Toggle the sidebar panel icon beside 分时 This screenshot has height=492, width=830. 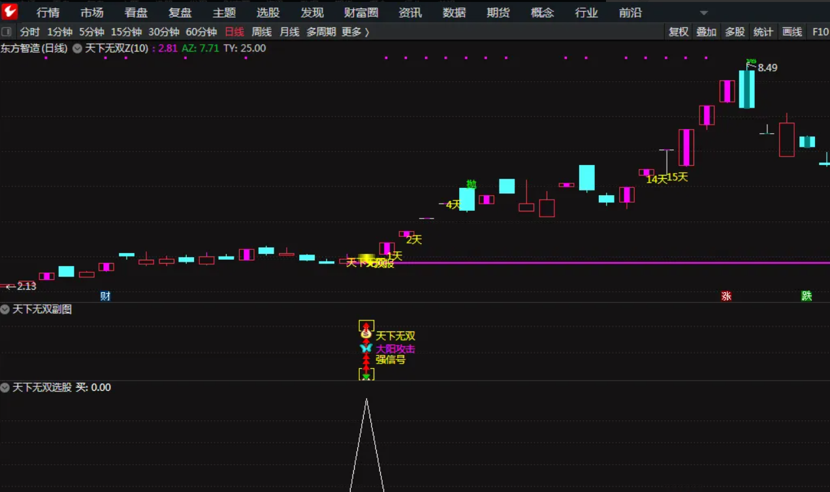pyautogui.click(x=7, y=31)
